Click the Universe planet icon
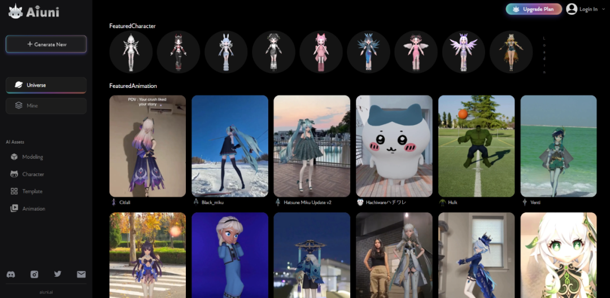610x298 pixels. 19,85
